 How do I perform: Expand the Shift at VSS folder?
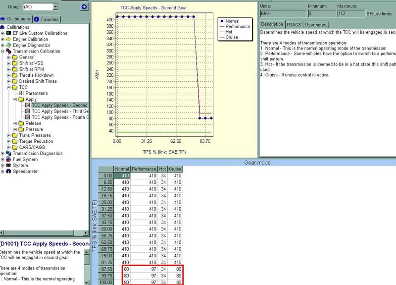(9, 63)
